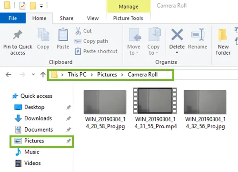This screenshot has height=172, width=238.
Task: Click the Paste clipboard icon
Action: coord(63,34)
